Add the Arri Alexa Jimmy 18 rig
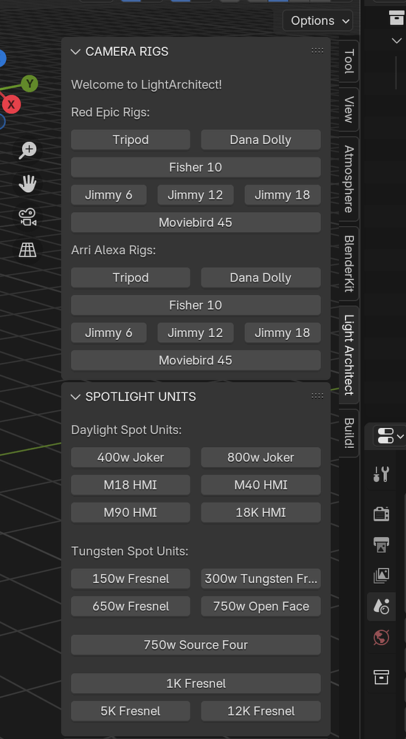The width and height of the screenshot is (406, 739). click(x=283, y=333)
